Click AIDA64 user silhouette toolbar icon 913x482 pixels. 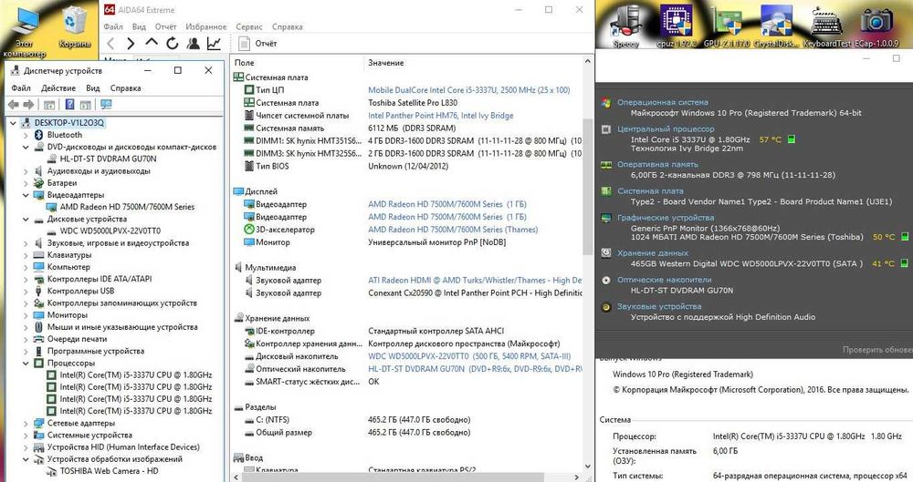tap(193, 43)
